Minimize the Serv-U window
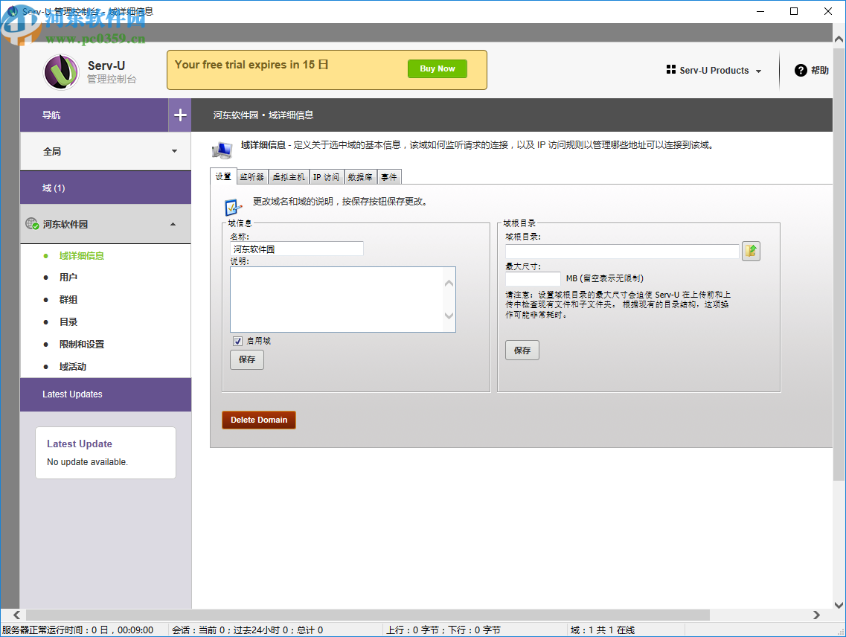The image size is (846, 637). coord(760,11)
